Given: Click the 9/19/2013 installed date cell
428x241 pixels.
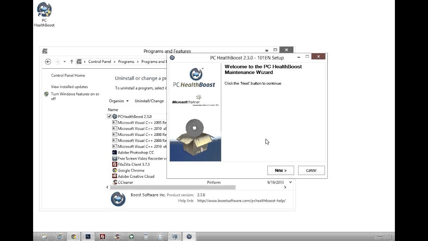Looking at the screenshot, I should (x=276, y=182).
